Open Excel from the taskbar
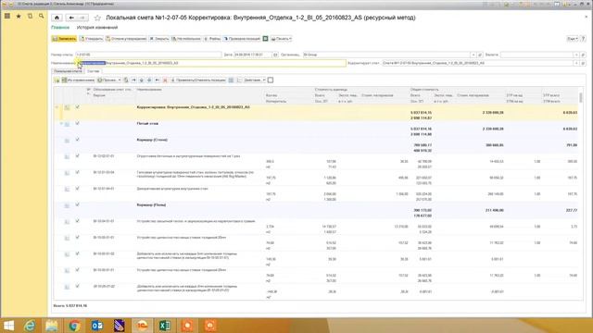593x333 pixels. pos(165,325)
